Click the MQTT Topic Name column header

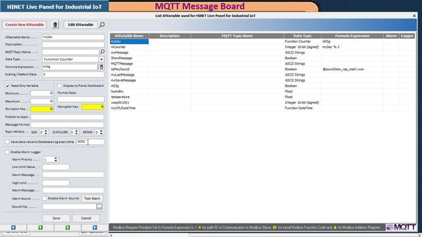[x=237, y=36]
